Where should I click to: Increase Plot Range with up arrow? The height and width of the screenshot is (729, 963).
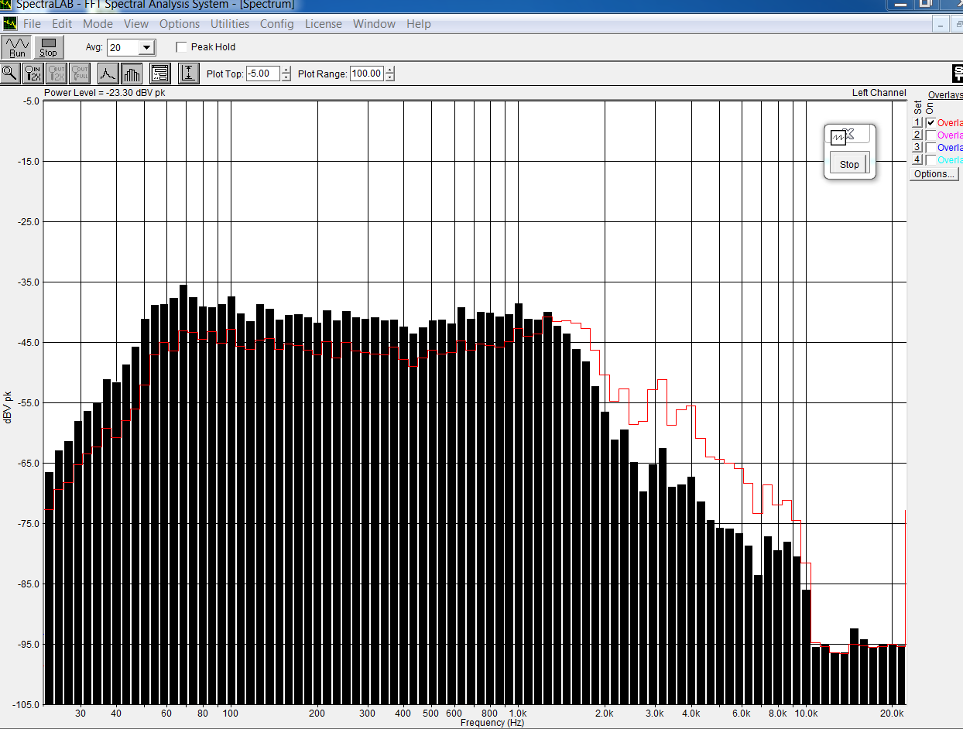tap(390, 70)
